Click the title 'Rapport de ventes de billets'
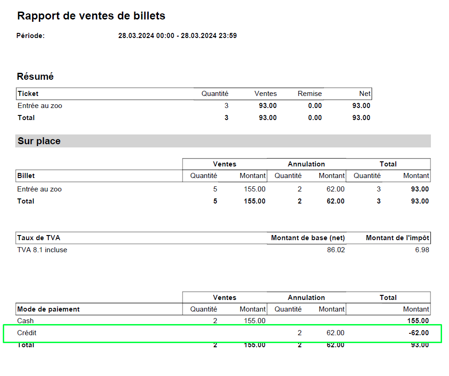 tap(91, 16)
